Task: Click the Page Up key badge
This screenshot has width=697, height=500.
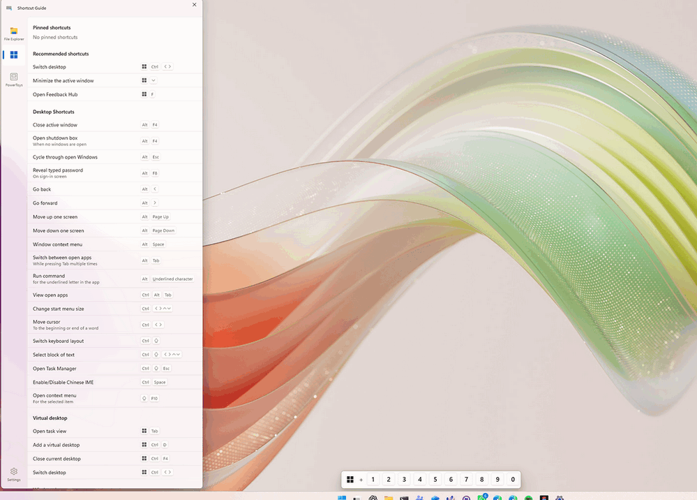Action: point(160,216)
